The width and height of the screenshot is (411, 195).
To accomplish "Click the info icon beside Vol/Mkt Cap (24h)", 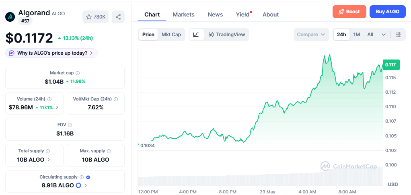I will pyautogui.click(x=116, y=99).
